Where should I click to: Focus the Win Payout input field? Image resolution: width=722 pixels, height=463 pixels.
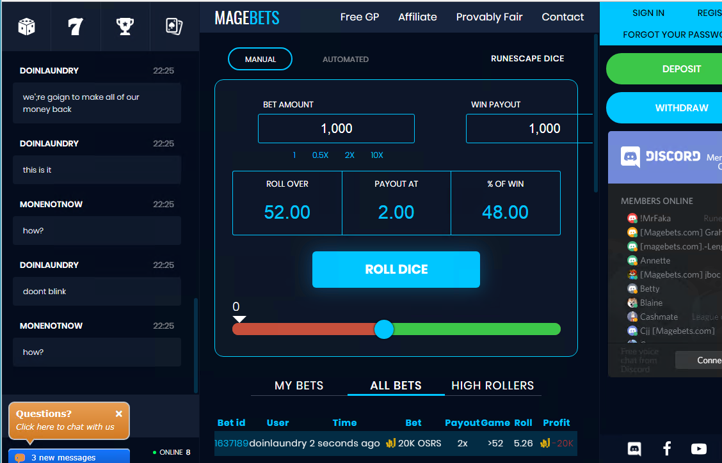[x=529, y=129]
